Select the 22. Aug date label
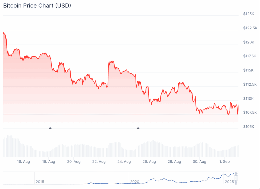Image resolution: width=260 pixels, height=189 pixels. pos(99,162)
